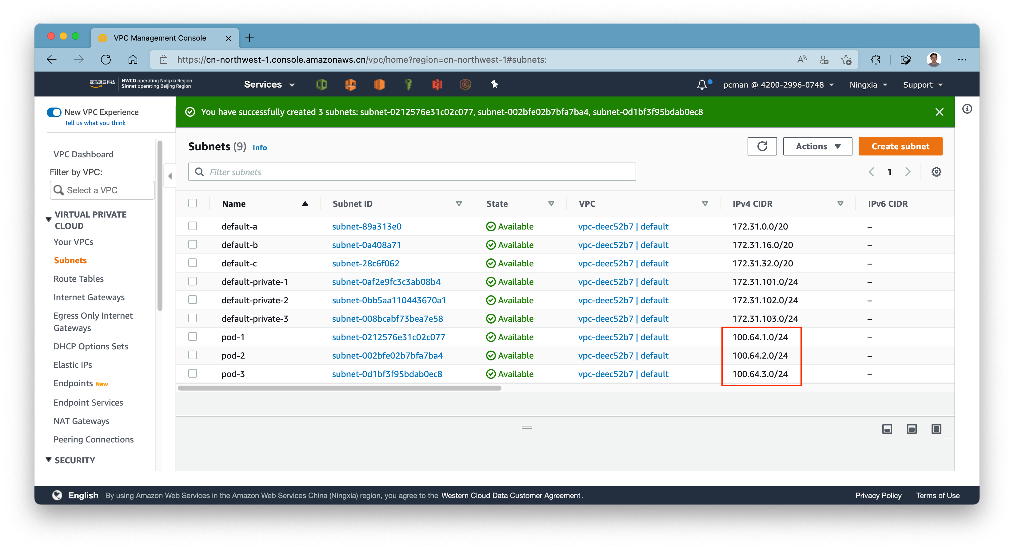
Task: Check the pod-3 subnet row
Action: (193, 374)
